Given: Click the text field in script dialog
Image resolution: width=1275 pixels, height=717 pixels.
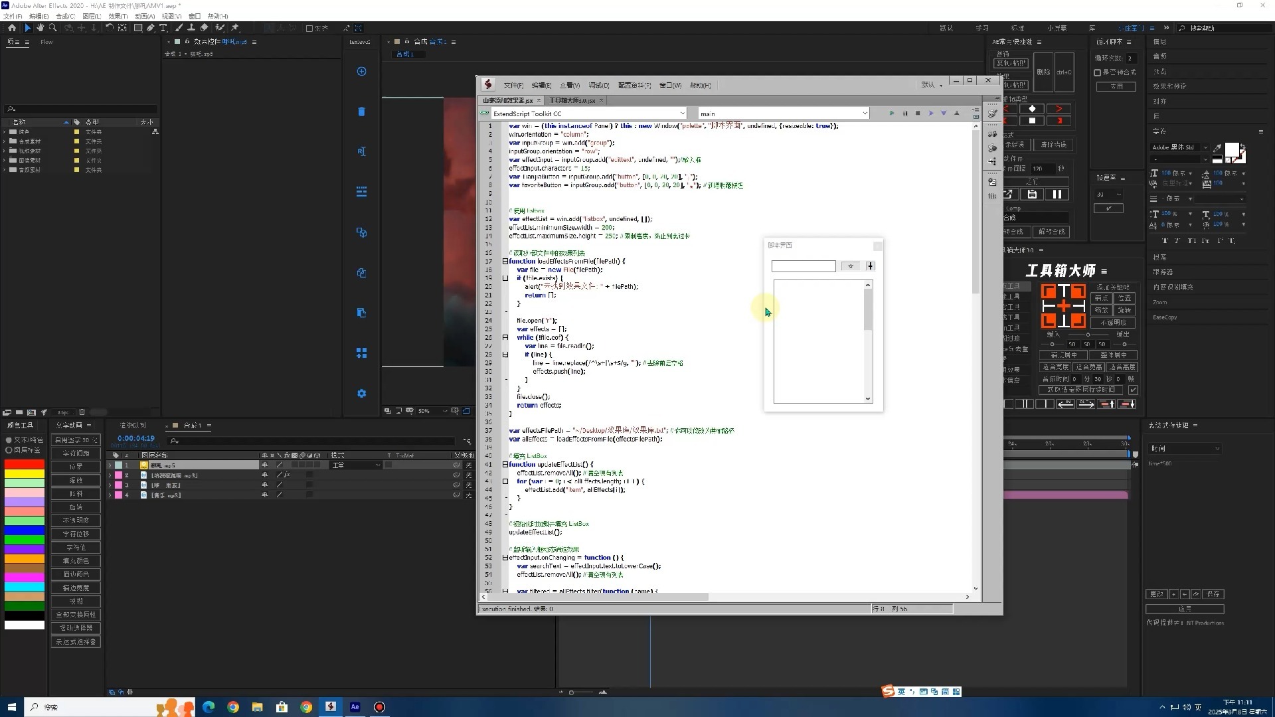Looking at the screenshot, I should pos(803,266).
